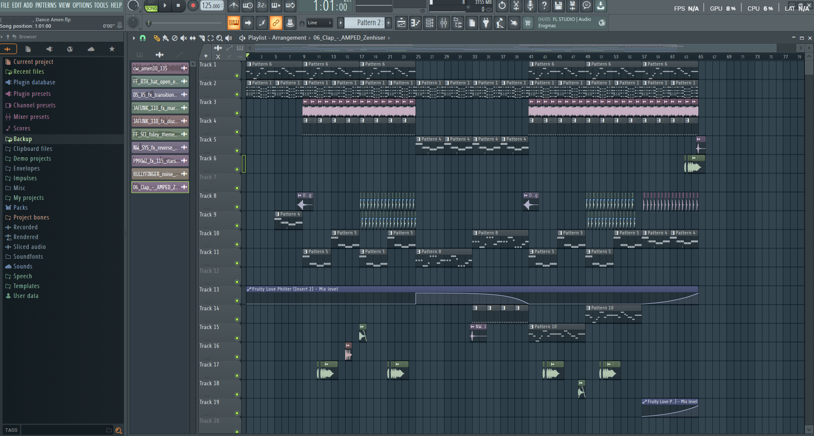Click the metronome icon in the transport bar
The image size is (814, 436).
click(234, 6)
